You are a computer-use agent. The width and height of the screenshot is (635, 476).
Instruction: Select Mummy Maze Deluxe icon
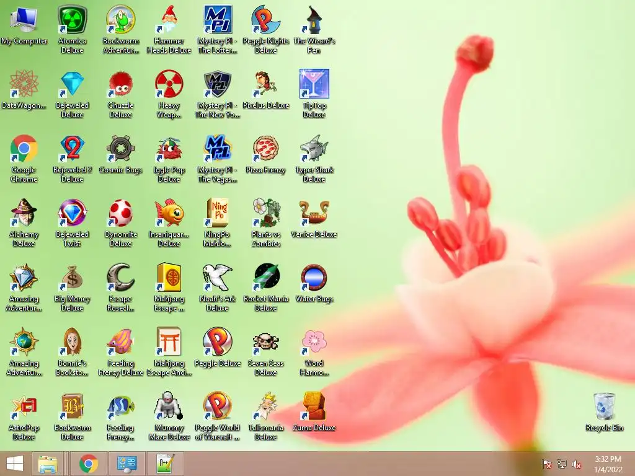click(x=169, y=407)
